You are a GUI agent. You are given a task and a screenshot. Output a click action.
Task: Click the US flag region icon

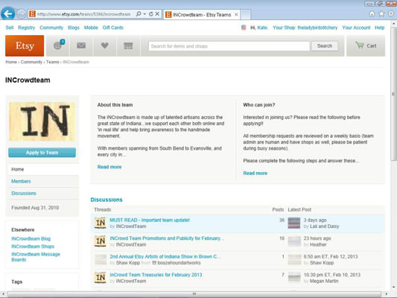(244, 28)
